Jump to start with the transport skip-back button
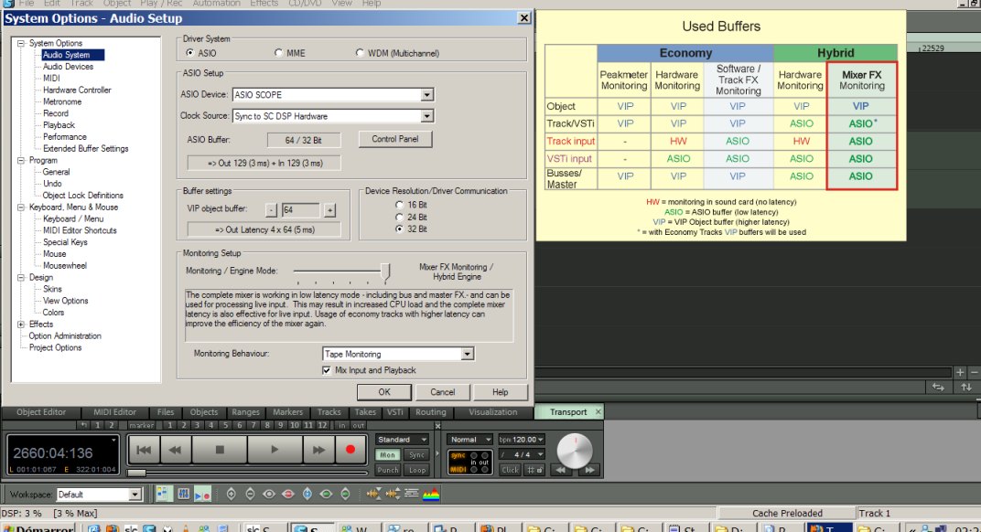981x532 pixels. (144, 450)
